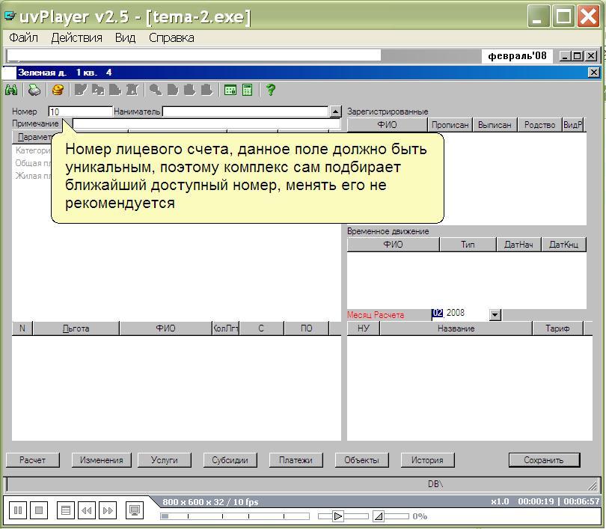The image size is (606, 529).
Task: Open the История button
Action: [427, 460]
